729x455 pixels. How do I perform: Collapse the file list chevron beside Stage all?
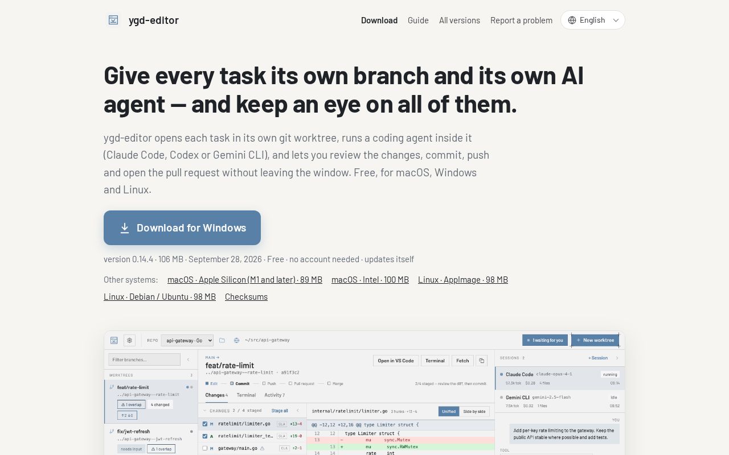[297, 410]
